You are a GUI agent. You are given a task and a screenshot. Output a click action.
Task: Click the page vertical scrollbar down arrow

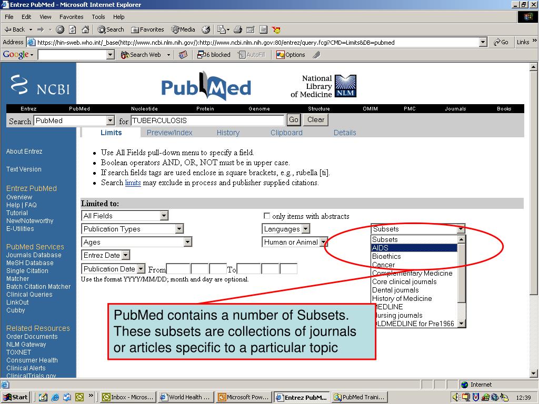pyautogui.click(x=534, y=374)
